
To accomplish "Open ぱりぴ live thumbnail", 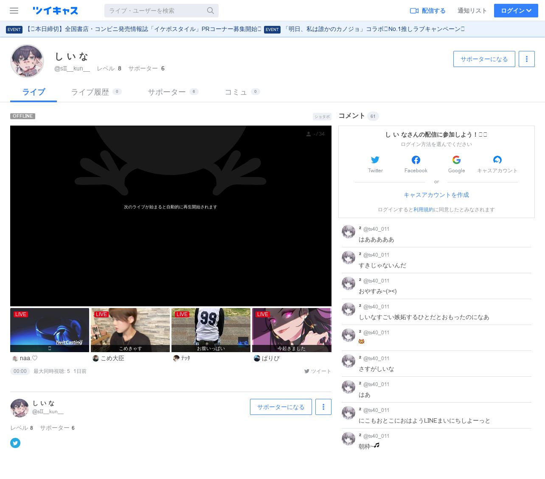I will (x=292, y=330).
